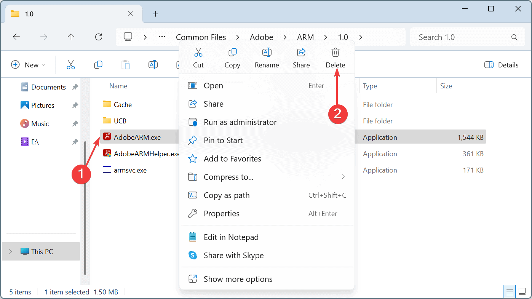Select Add to Favorites
Image resolution: width=532 pixels, height=299 pixels.
(x=267, y=159)
